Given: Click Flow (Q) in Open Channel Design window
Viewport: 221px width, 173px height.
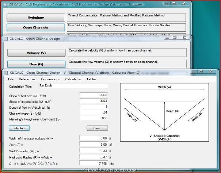Looking at the screenshot, I should 37,64.
